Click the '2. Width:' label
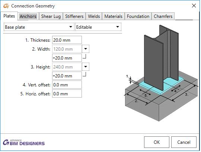This screenshot has height=152, width=201. tap(41, 49)
